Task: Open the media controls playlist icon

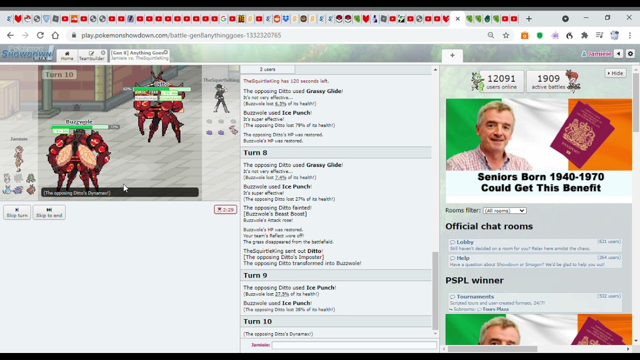Action: 599,35
